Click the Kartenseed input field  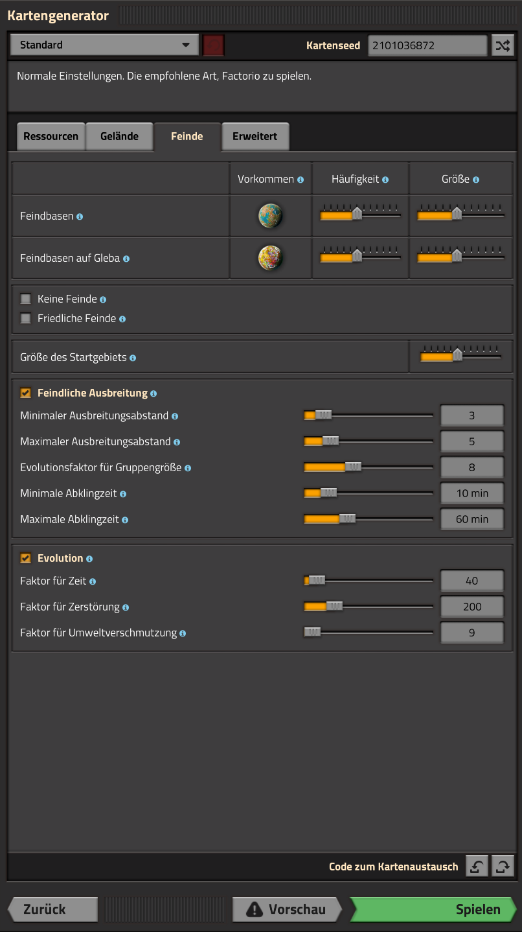[x=427, y=45]
